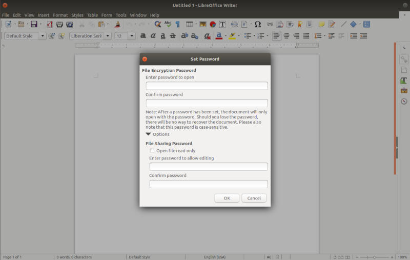Click Insert Image icon
410x260 pixels.
coord(202,24)
